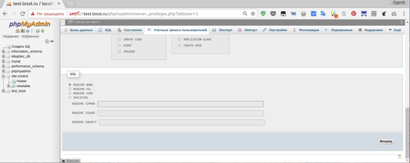Bookmark this page with the star icon
Viewport: 410px width, 163px height.
click(253, 13)
